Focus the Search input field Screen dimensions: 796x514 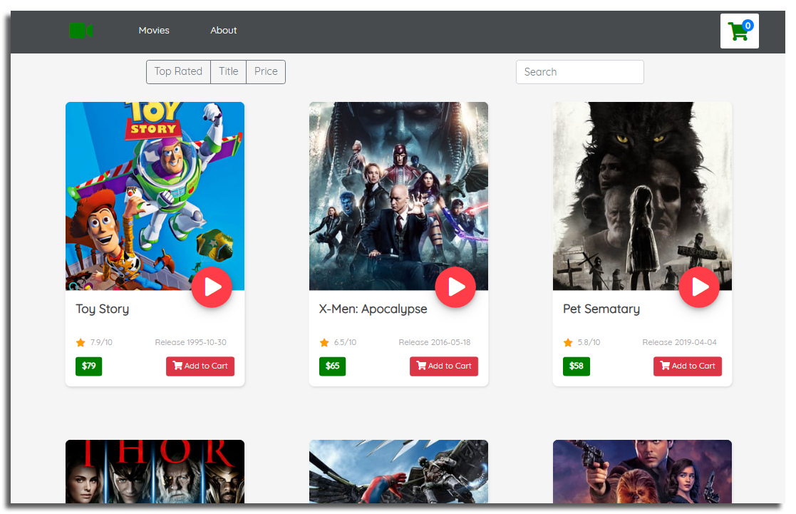coord(580,72)
